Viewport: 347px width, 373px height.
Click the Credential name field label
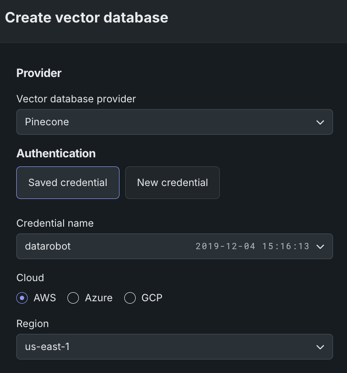tap(55, 223)
